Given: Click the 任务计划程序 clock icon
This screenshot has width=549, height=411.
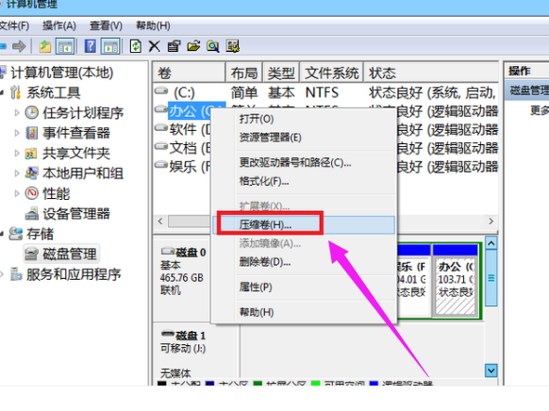Looking at the screenshot, I should click(x=31, y=112).
